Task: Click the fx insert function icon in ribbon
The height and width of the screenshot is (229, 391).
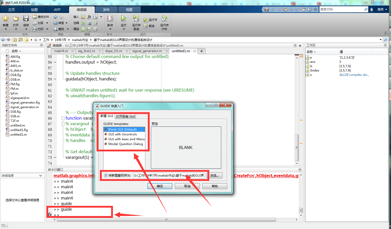Action: [x=89, y=17]
